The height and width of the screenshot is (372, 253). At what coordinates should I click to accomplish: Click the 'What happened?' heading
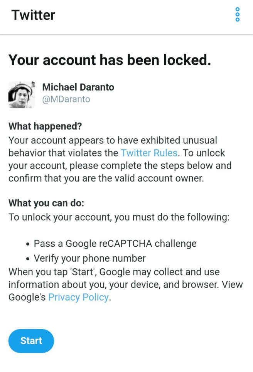pos(46,126)
